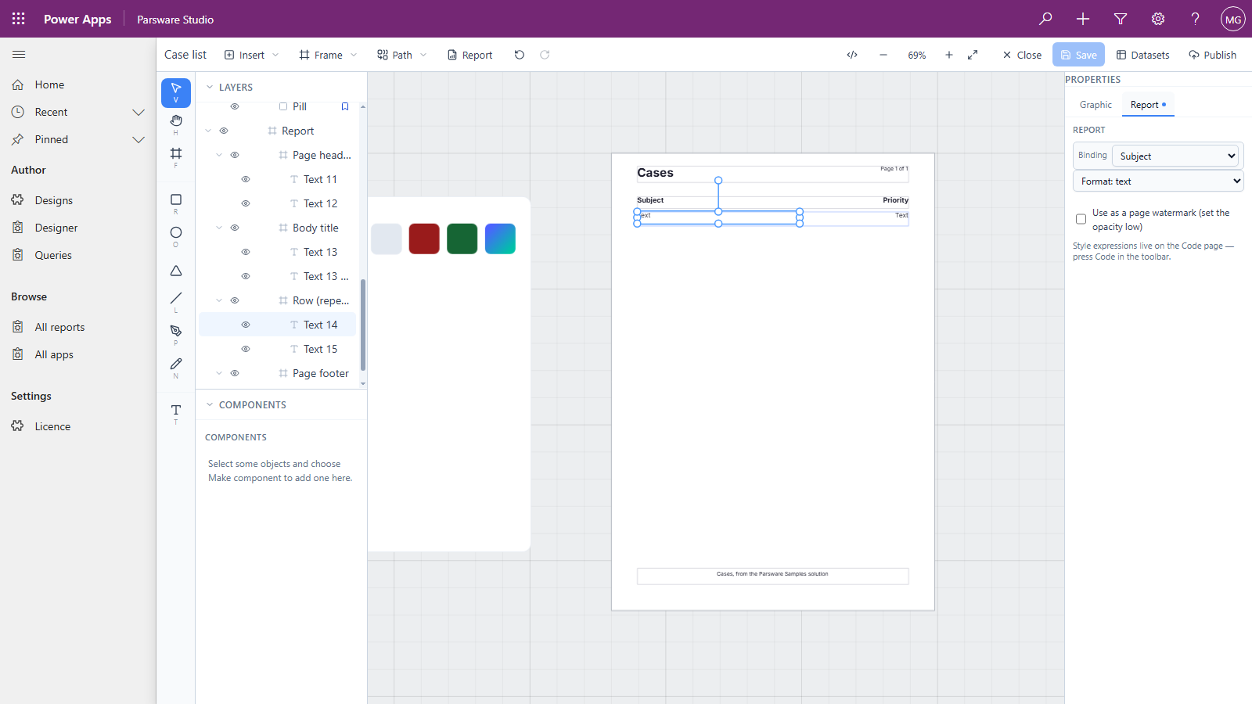Click the fit-to-screen expand icon

coord(973,55)
